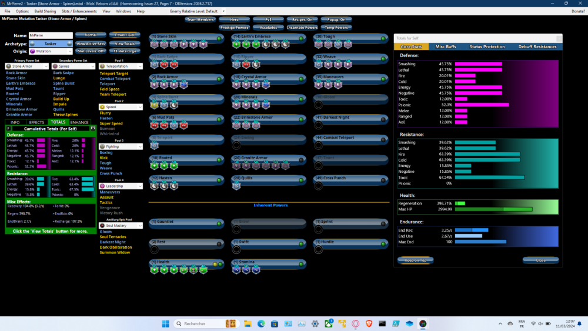
Task: Click the blue fourth enhancement in Crystal Armor
Action: [266, 84]
